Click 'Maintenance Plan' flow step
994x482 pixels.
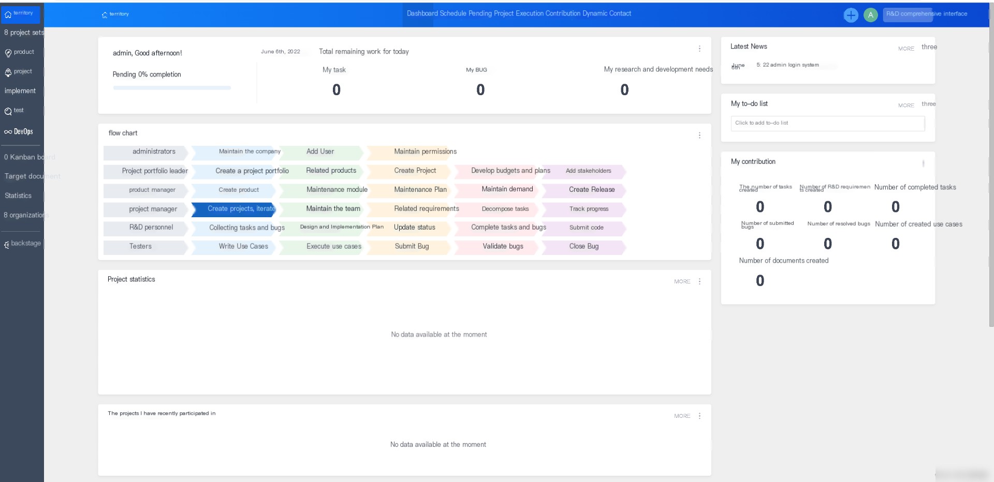pyautogui.click(x=409, y=190)
